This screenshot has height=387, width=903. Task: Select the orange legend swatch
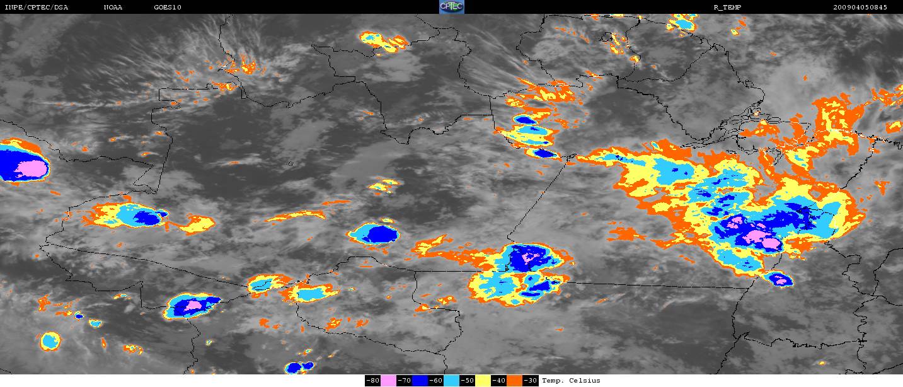click(514, 381)
